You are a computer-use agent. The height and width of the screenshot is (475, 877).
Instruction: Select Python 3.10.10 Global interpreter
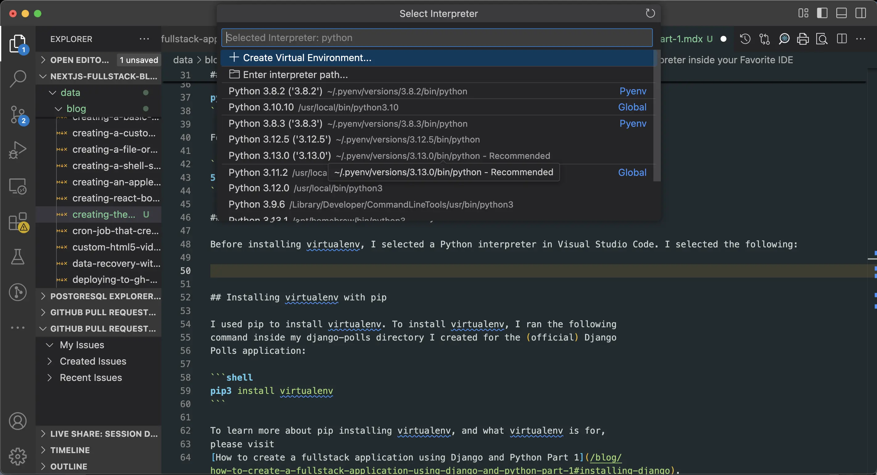point(437,107)
